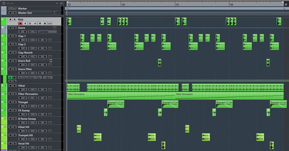Toggle record enable on Hihat track
Image resolution: width=289 pixels, height=151 pixels.
[20, 90]
